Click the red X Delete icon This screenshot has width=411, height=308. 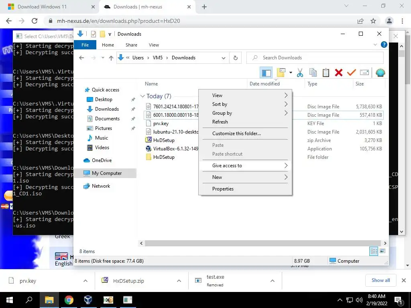pyautogui.click(x=339, y=73)
